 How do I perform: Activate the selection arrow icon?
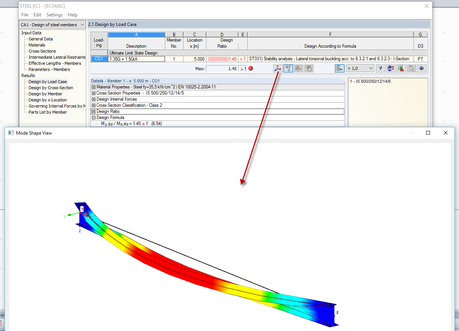click(411, 68)
